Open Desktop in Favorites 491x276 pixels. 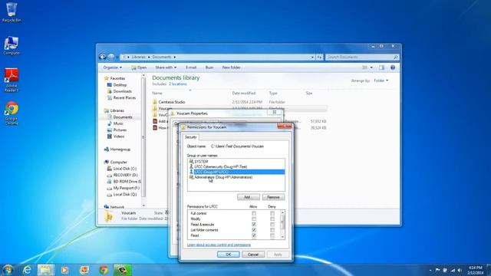pos(117,85)
